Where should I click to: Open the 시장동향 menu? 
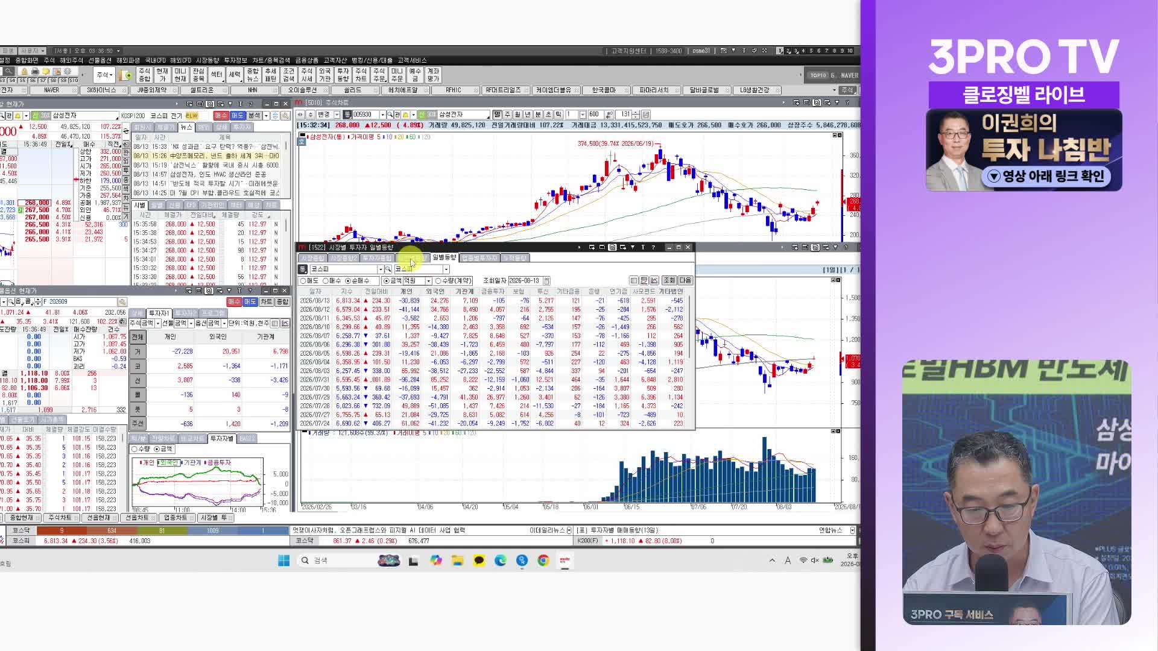207,60
